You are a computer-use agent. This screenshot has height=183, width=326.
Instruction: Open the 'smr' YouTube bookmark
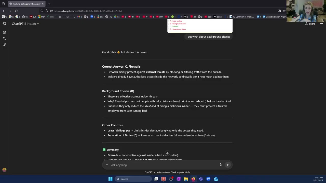coord(159,17)
